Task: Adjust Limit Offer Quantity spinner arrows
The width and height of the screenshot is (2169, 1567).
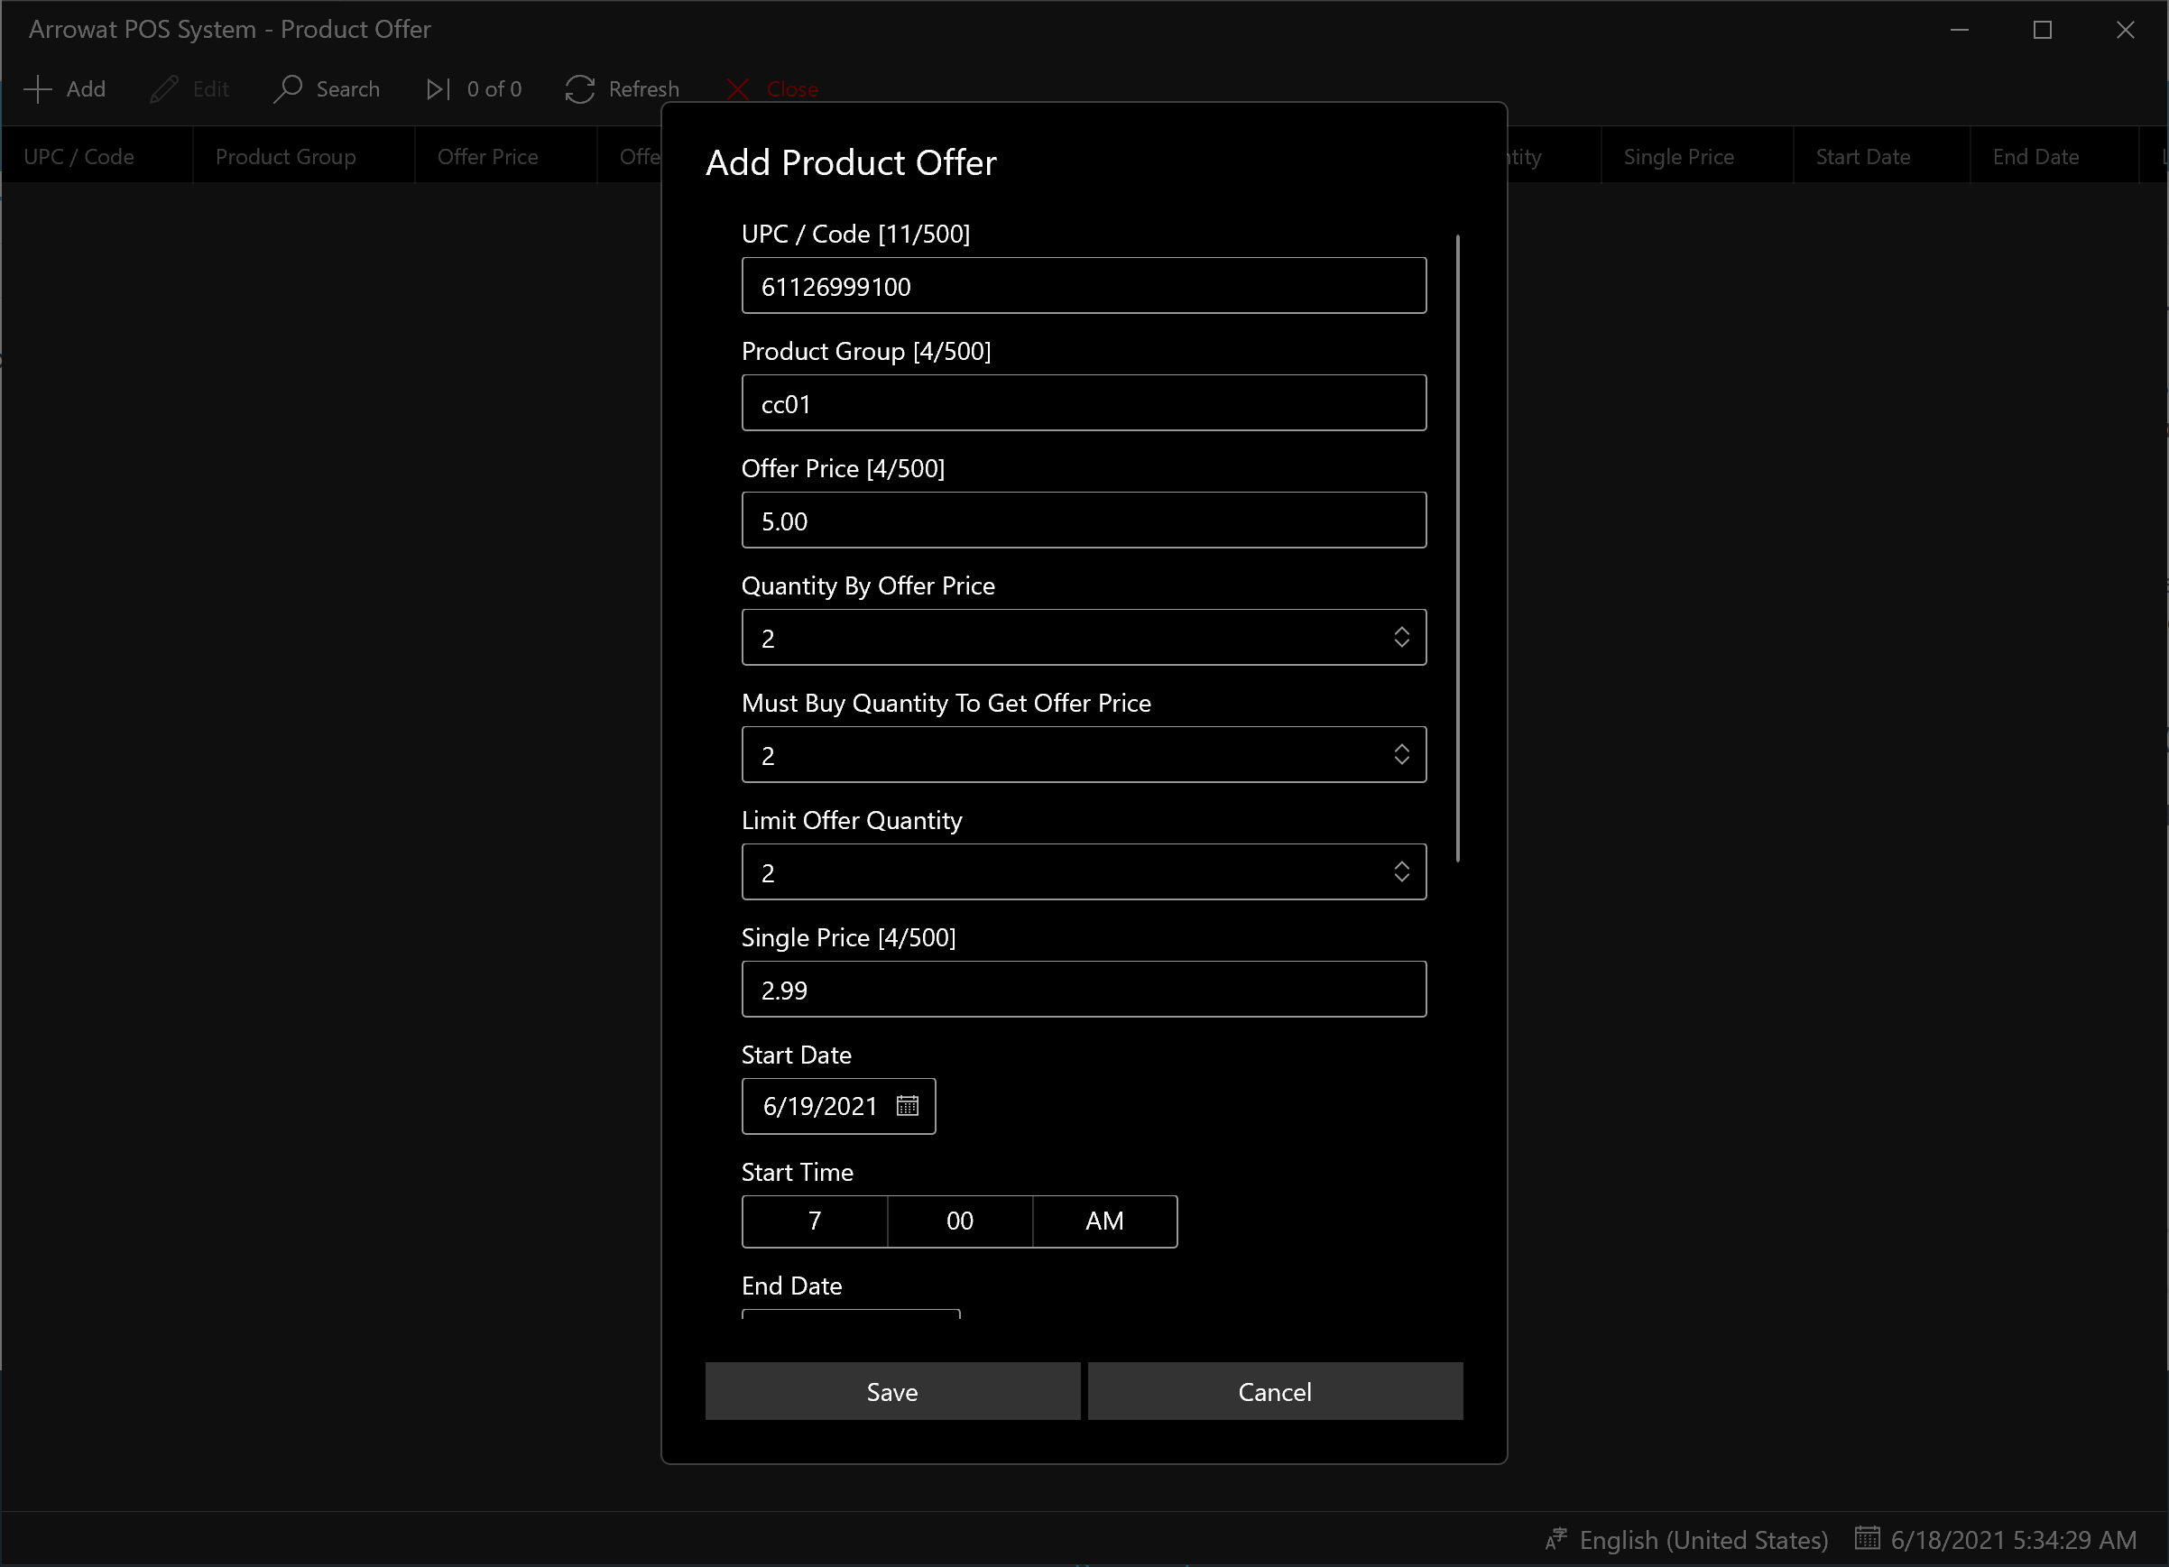Action: click(x=1401, y=872)
